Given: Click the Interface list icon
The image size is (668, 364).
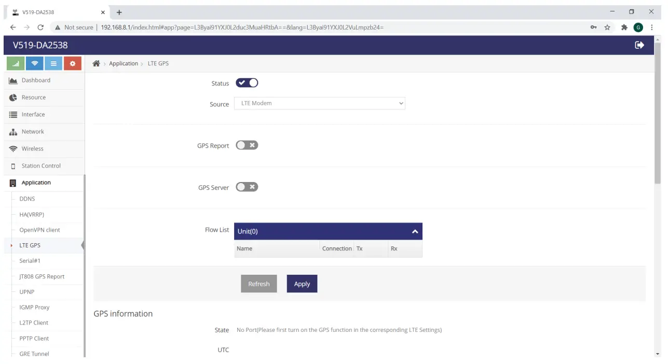Looking at the screenshot, I should pos(13,115).
